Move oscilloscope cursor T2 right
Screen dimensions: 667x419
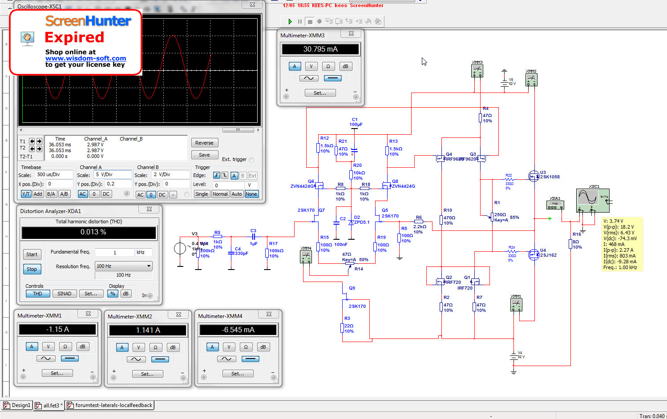tap(39, 149)
